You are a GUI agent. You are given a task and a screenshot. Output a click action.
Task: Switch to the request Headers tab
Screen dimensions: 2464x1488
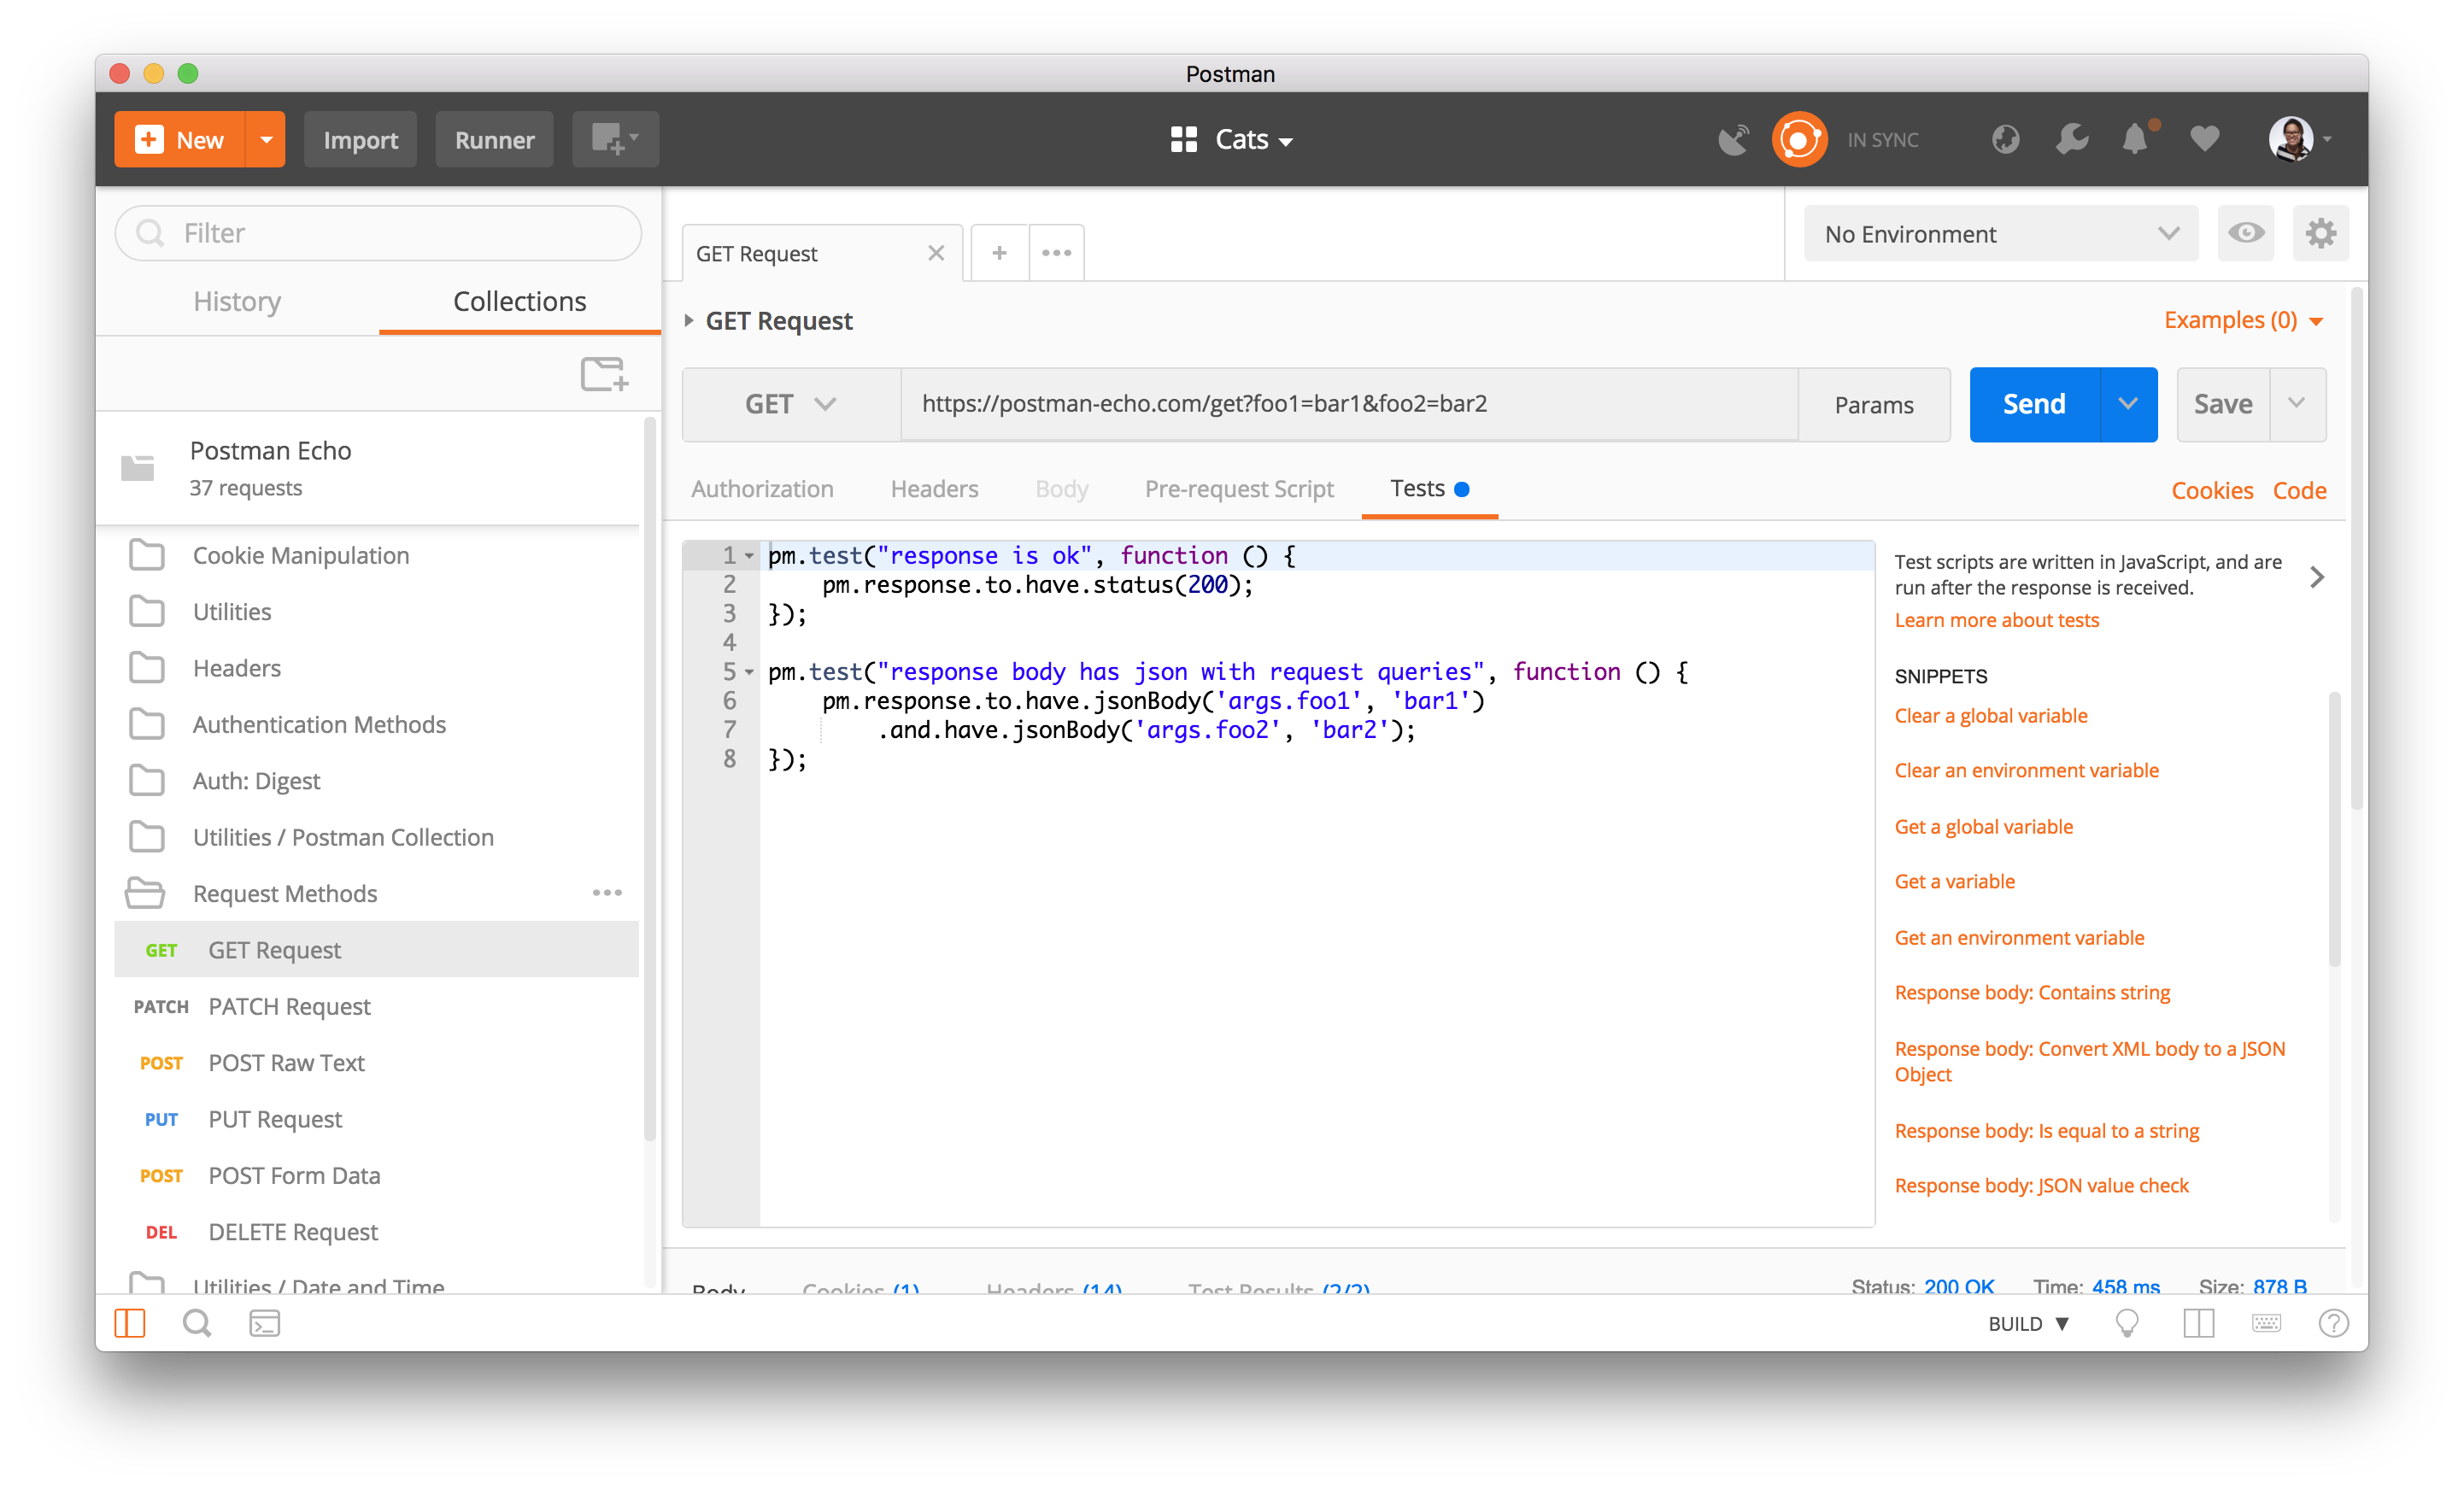click(x=934, y=489)
